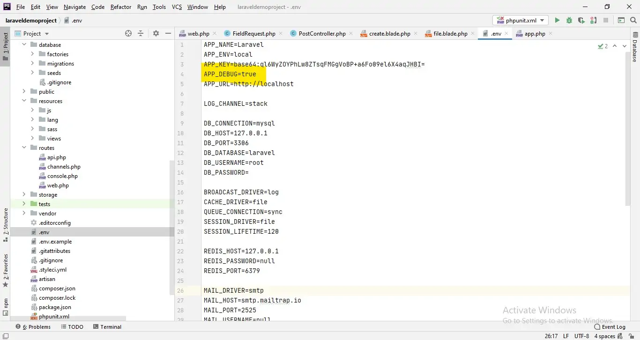
Task: Click the Project panel horizontal scrollbar
Action: click(68, 318)
